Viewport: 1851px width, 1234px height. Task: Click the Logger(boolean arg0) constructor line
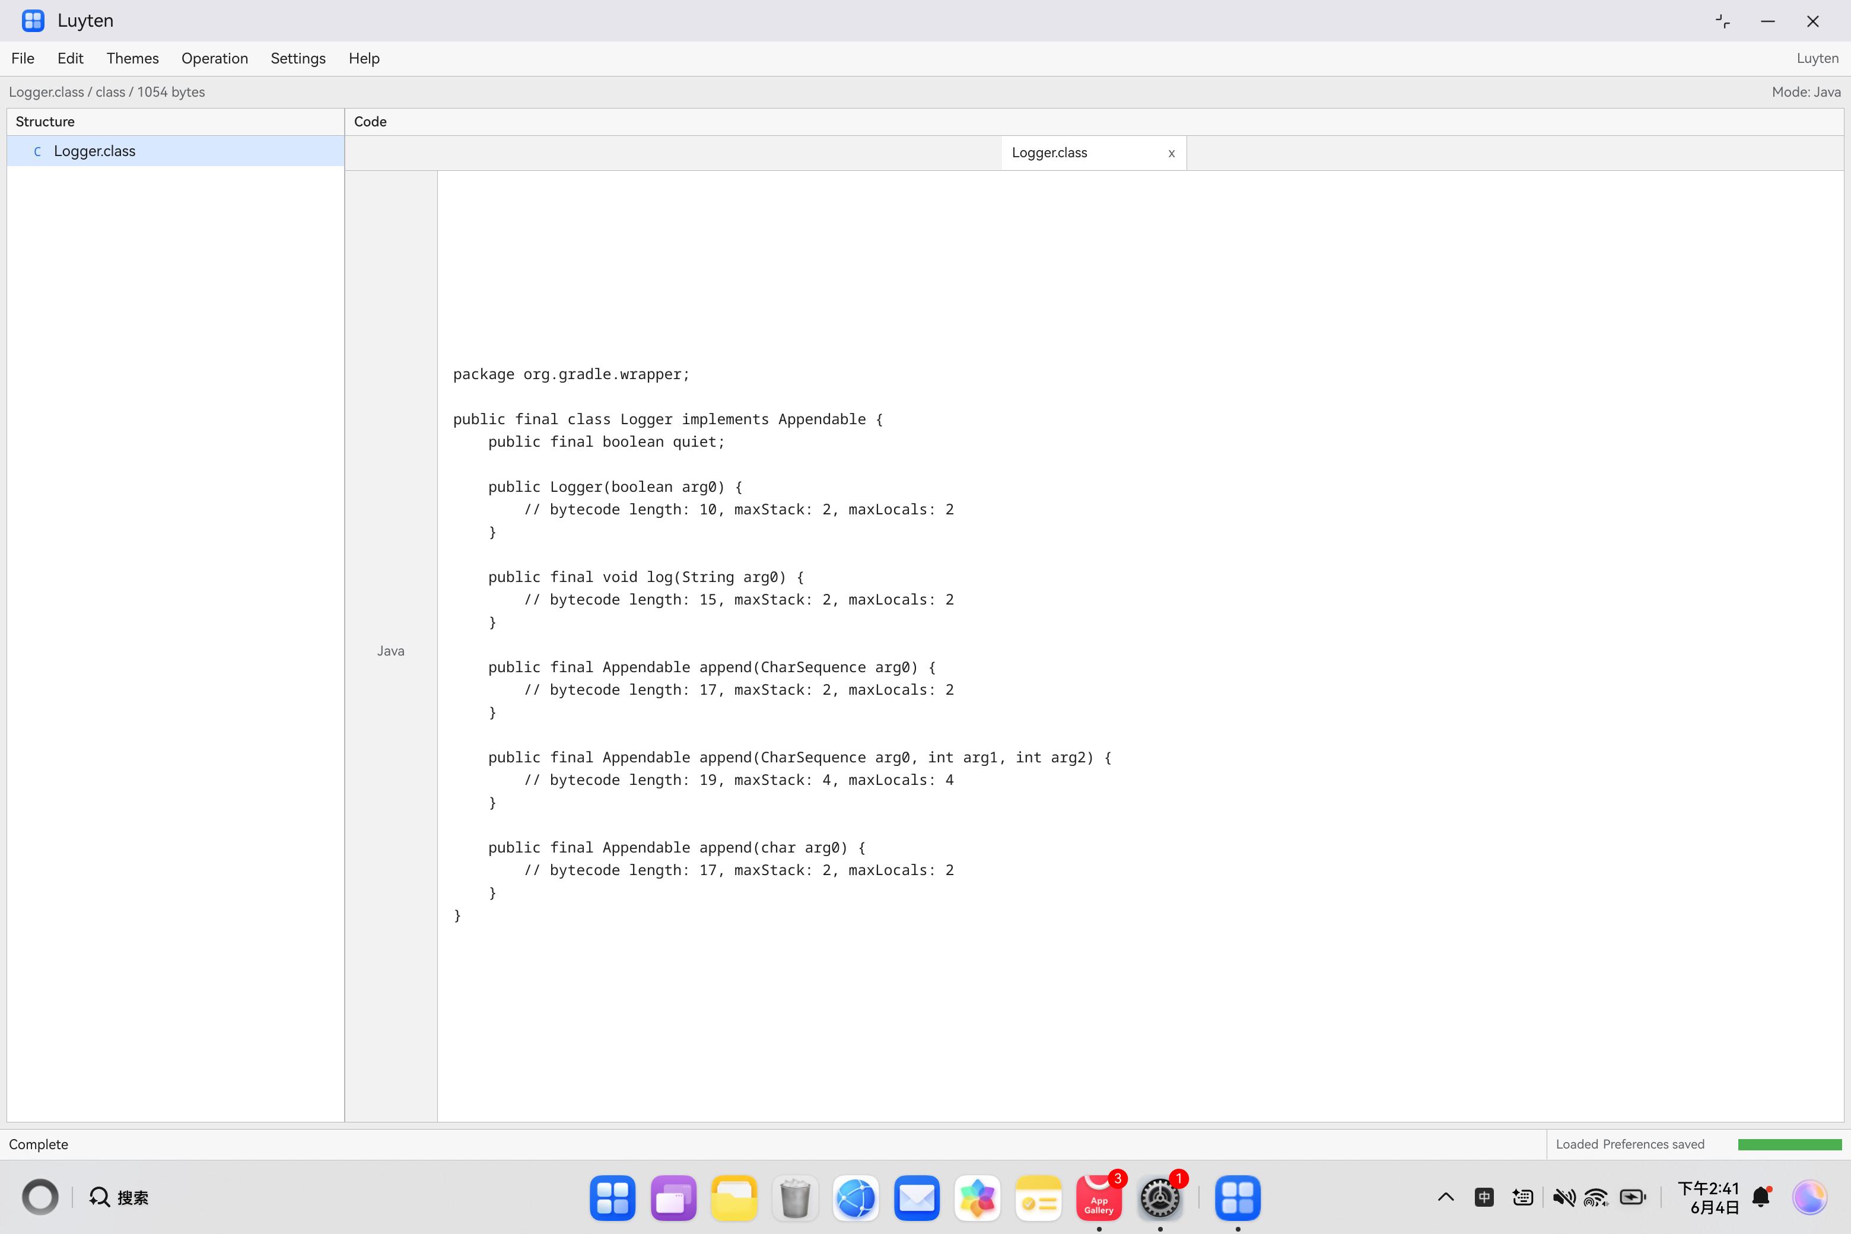tap(615, 487)
